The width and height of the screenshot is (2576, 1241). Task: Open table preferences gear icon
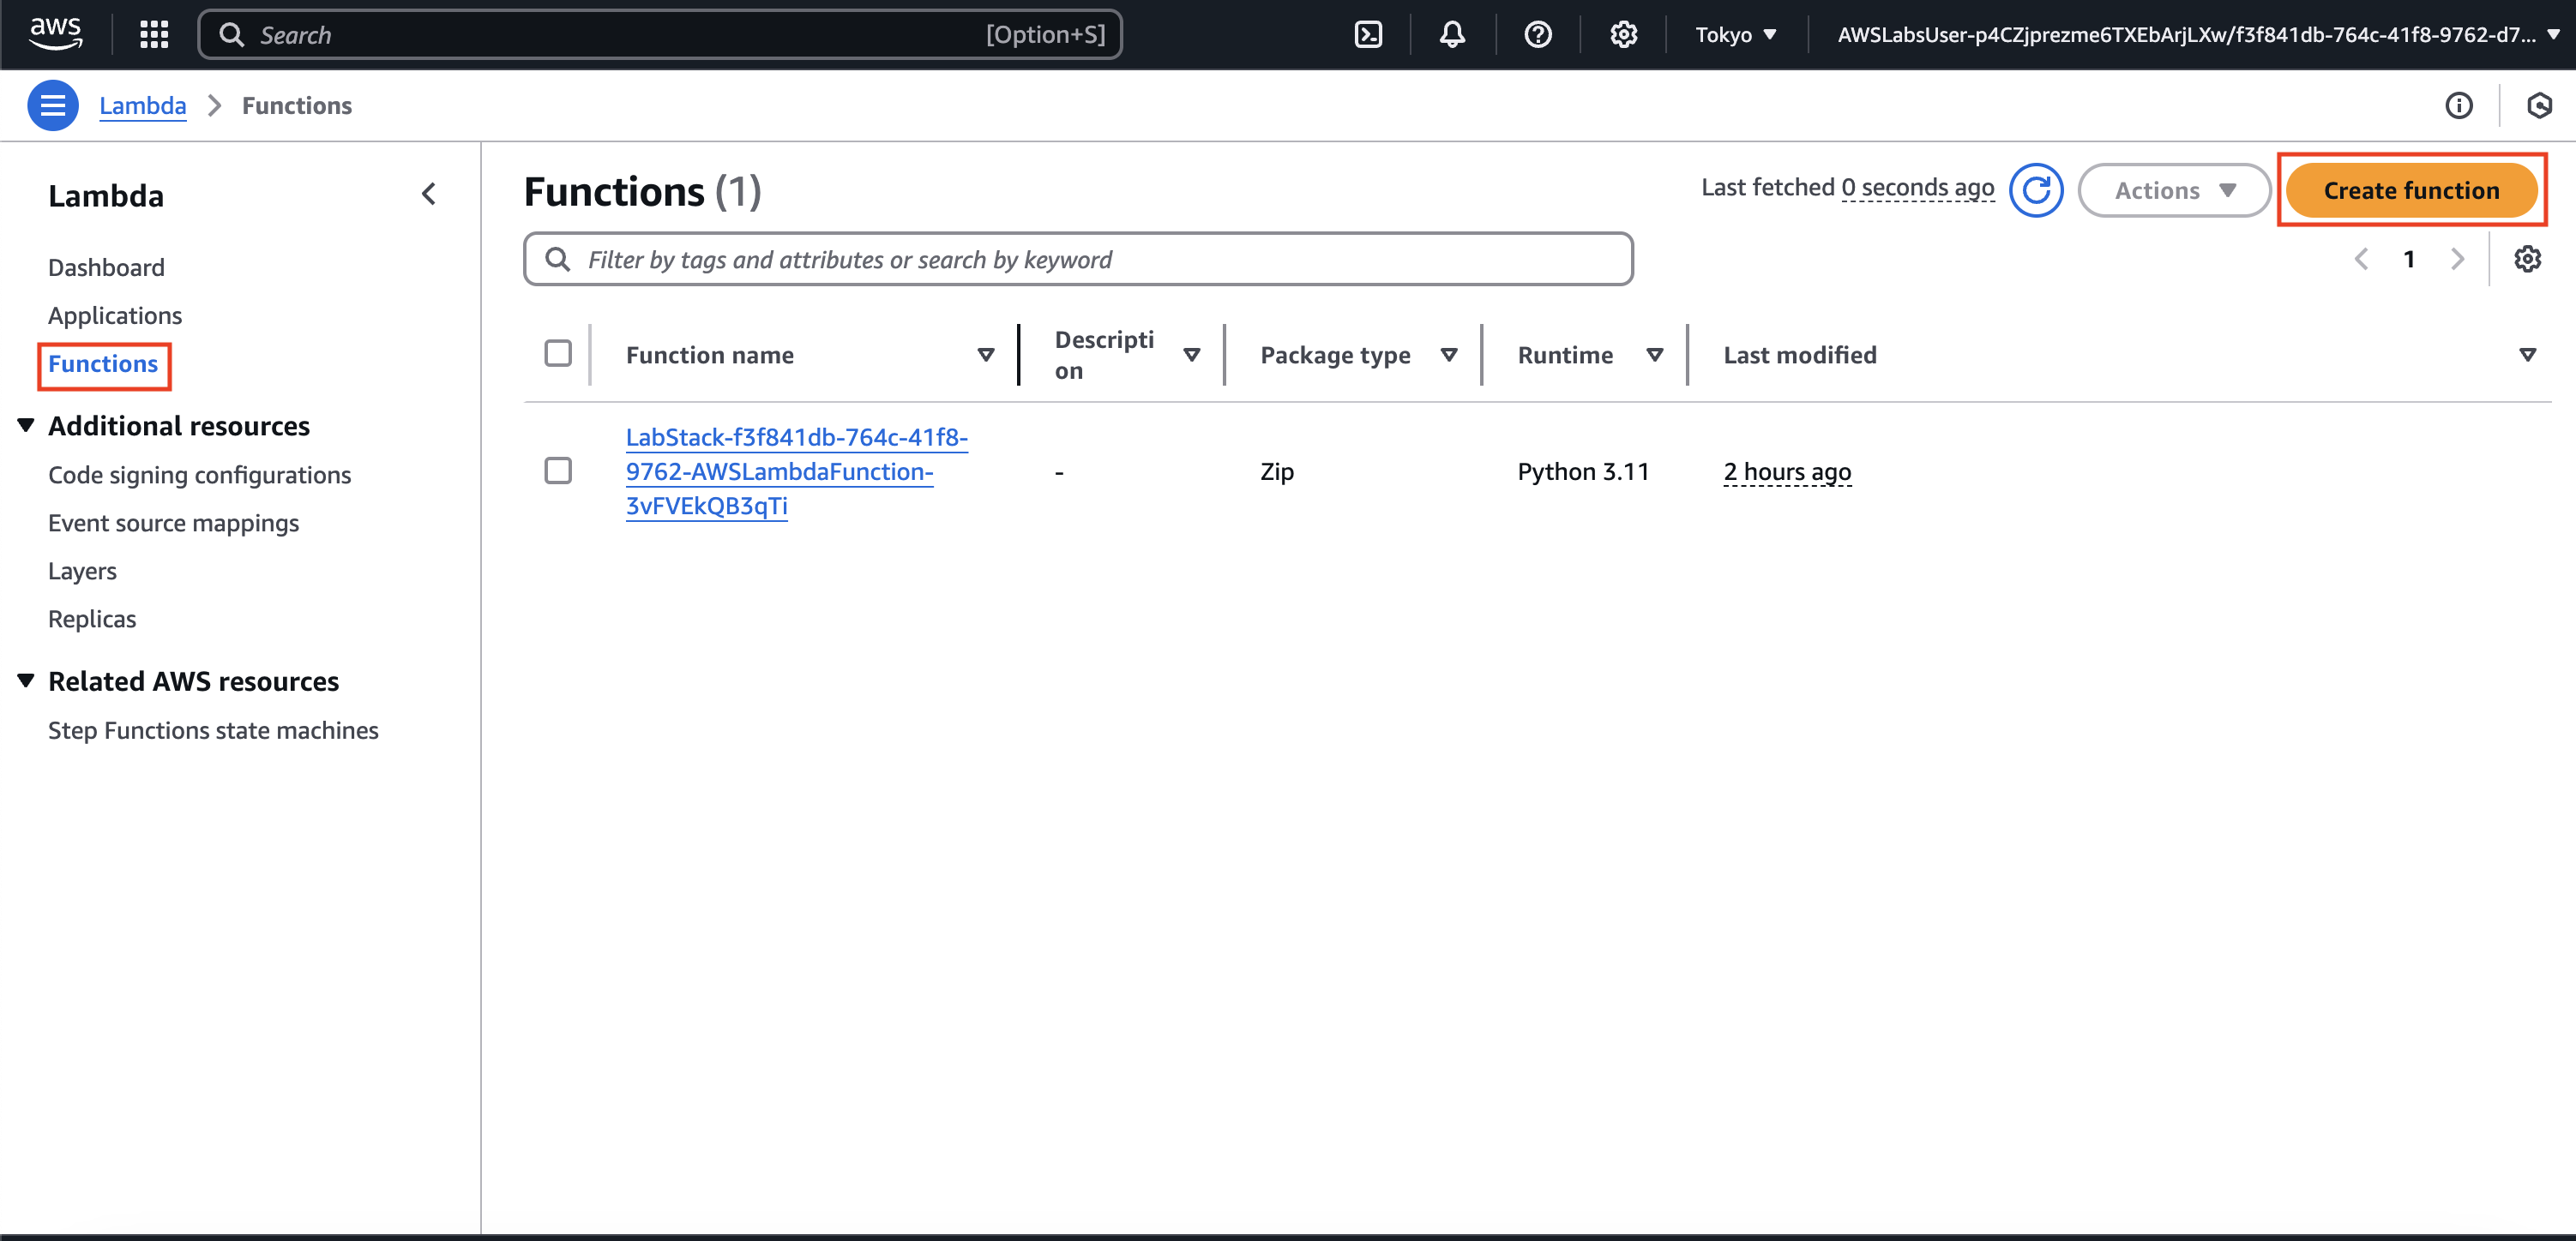point(2527,260)
